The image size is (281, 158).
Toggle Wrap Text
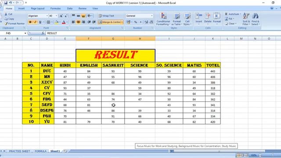point(106,16)
